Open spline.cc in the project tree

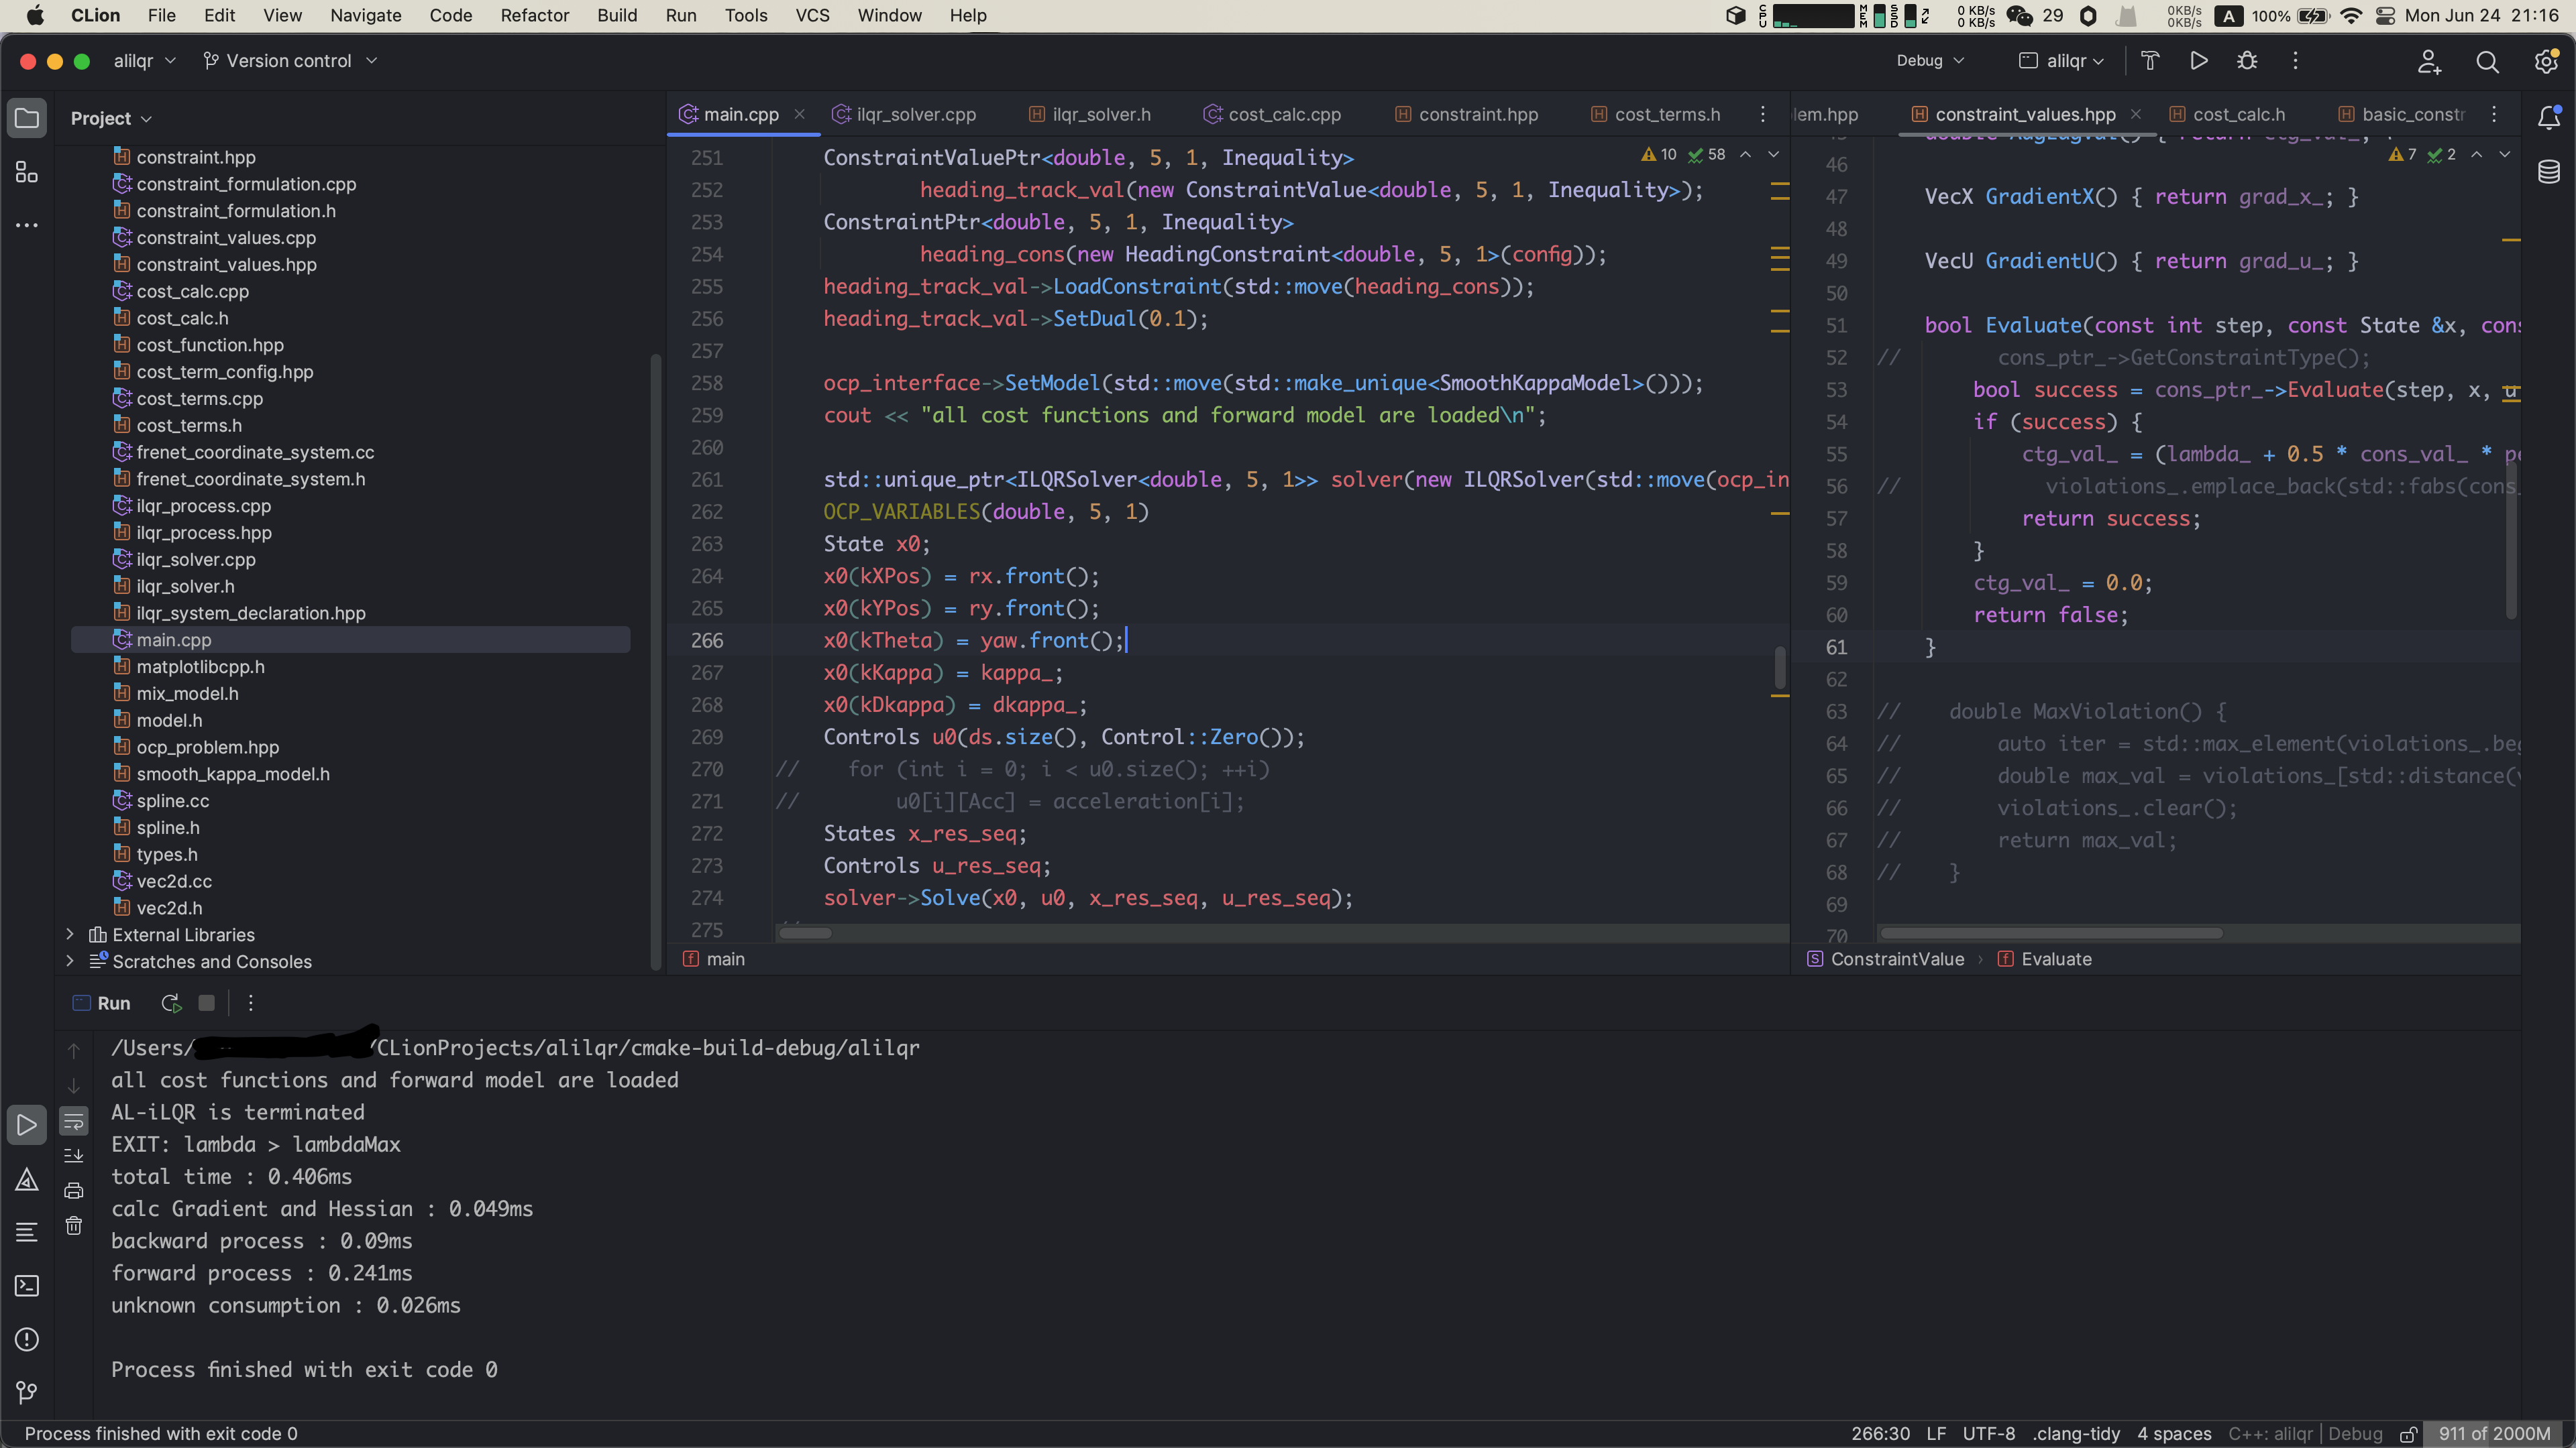pos(172,800)
